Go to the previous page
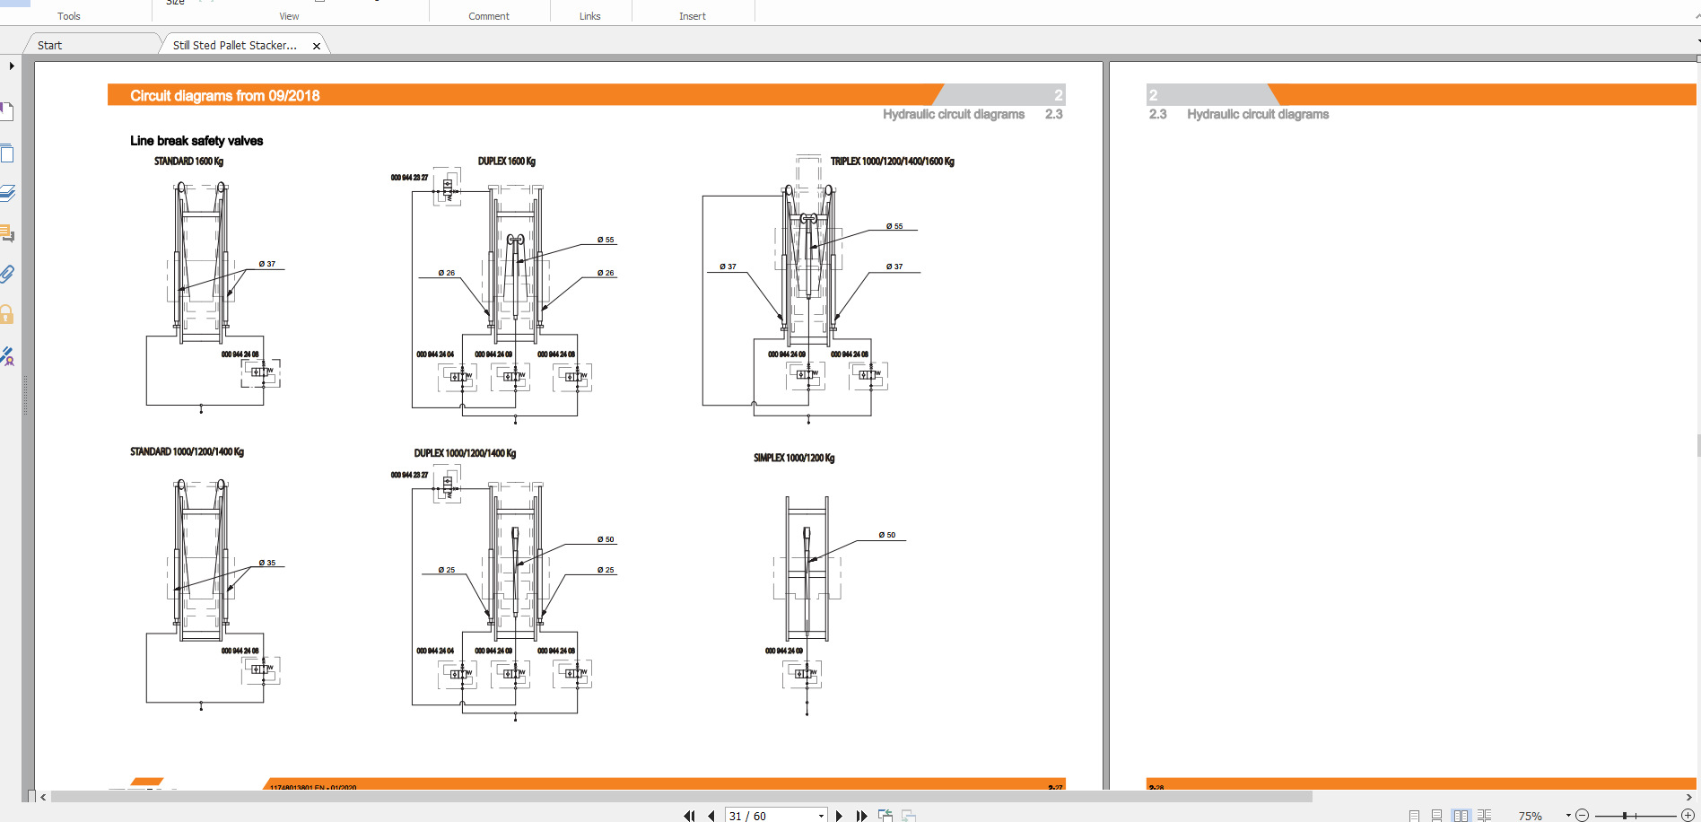The image size is (1701, 822). [x=711, y=816]
